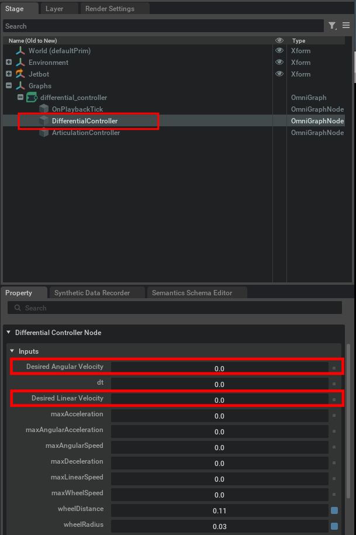Click the Property panel search field
Viewport: 356px width, 535px height.
click(175, 308)
